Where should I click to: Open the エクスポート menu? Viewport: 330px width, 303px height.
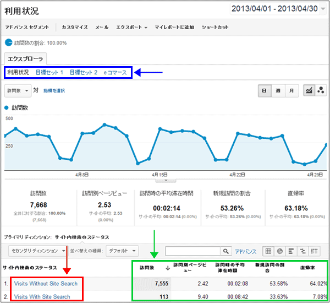pyautogui.click(x=131, y=27)
